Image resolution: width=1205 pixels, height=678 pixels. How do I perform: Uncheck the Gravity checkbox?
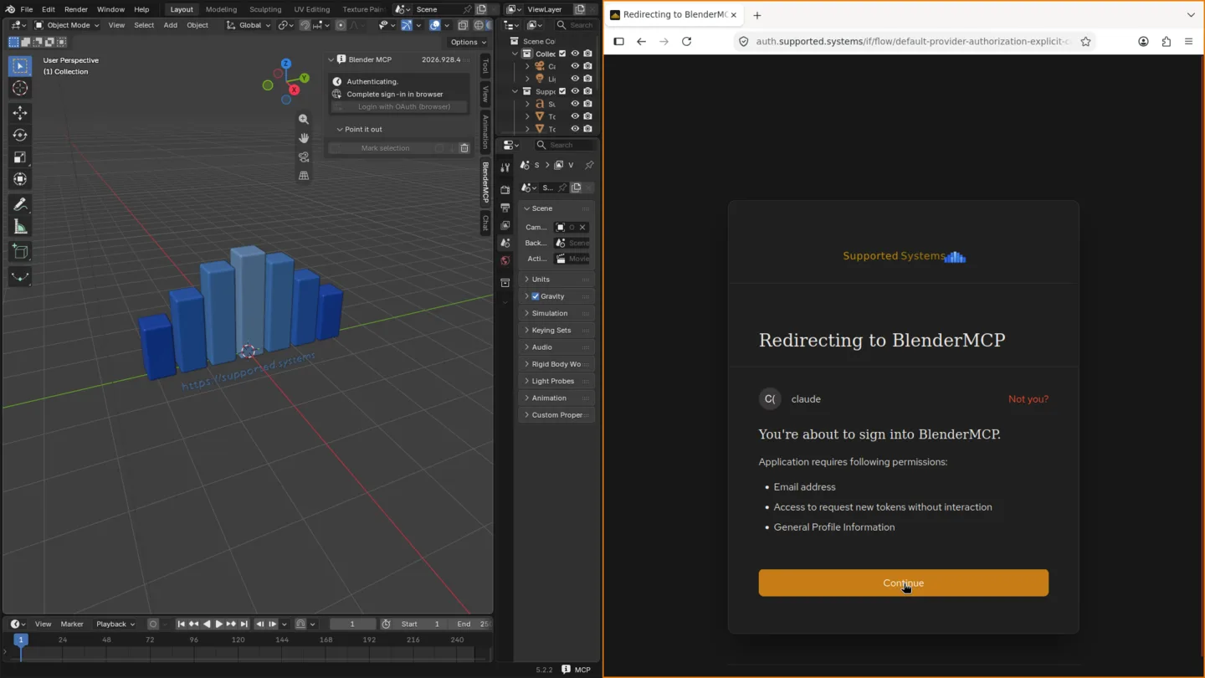(536, 296)
